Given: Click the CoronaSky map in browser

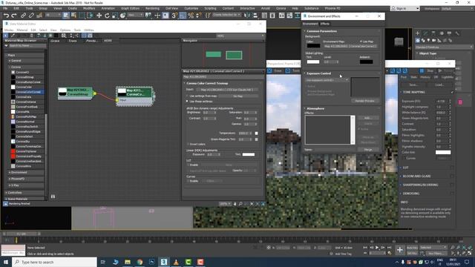Looking at the screenshot, I should [22, 142].
